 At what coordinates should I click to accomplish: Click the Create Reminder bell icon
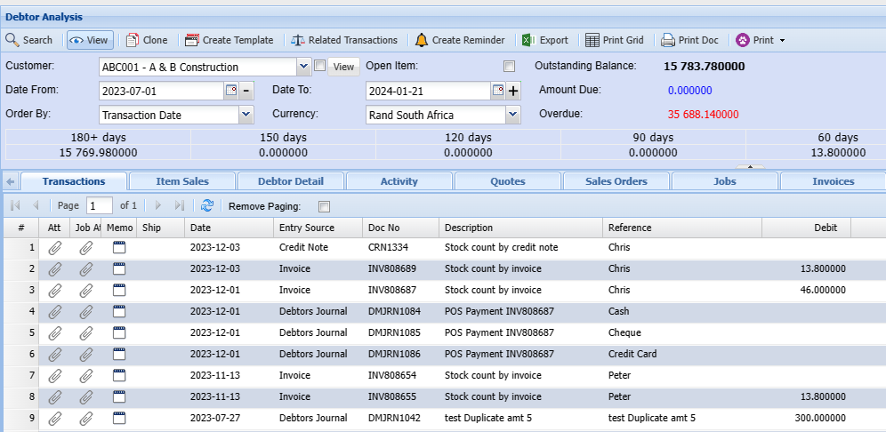pyautogui.click(x=421, y=40)
